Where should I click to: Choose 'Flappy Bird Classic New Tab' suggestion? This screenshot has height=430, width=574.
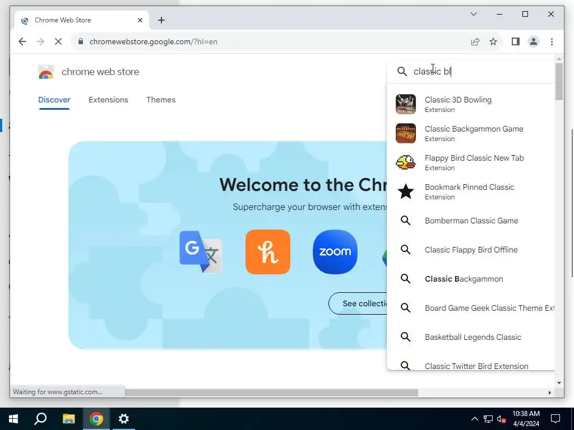click(x=471, y=162)
